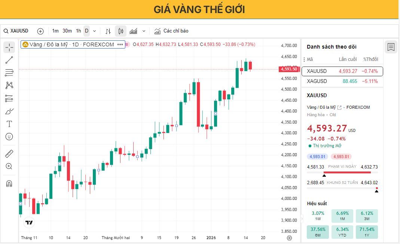
Task: Click the zoom in magnifier tool
Action: (9, 166)
